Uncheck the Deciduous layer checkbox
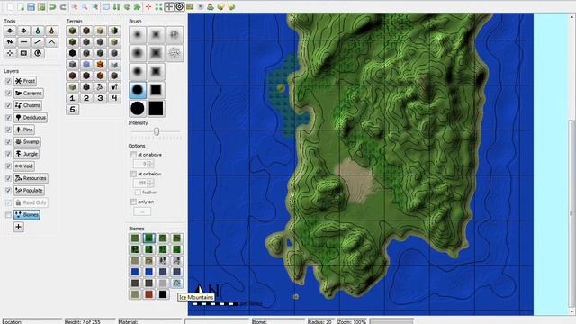This screenshot has width=576, height=324. [8, 118]
